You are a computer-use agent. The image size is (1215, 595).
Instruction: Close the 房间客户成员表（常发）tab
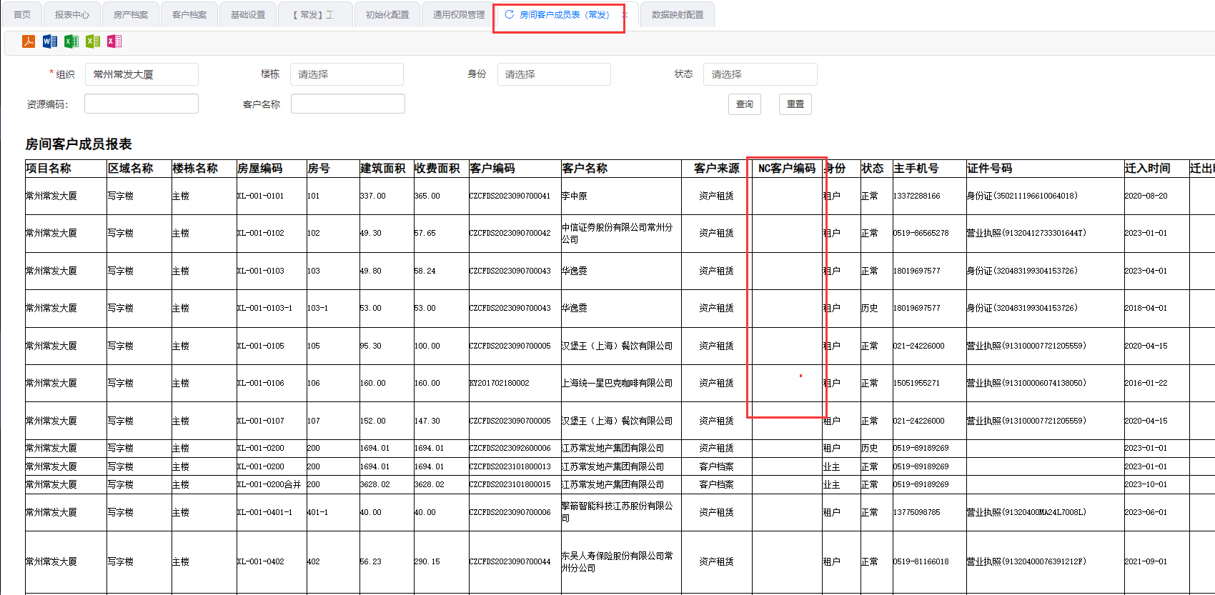[624, 15]
